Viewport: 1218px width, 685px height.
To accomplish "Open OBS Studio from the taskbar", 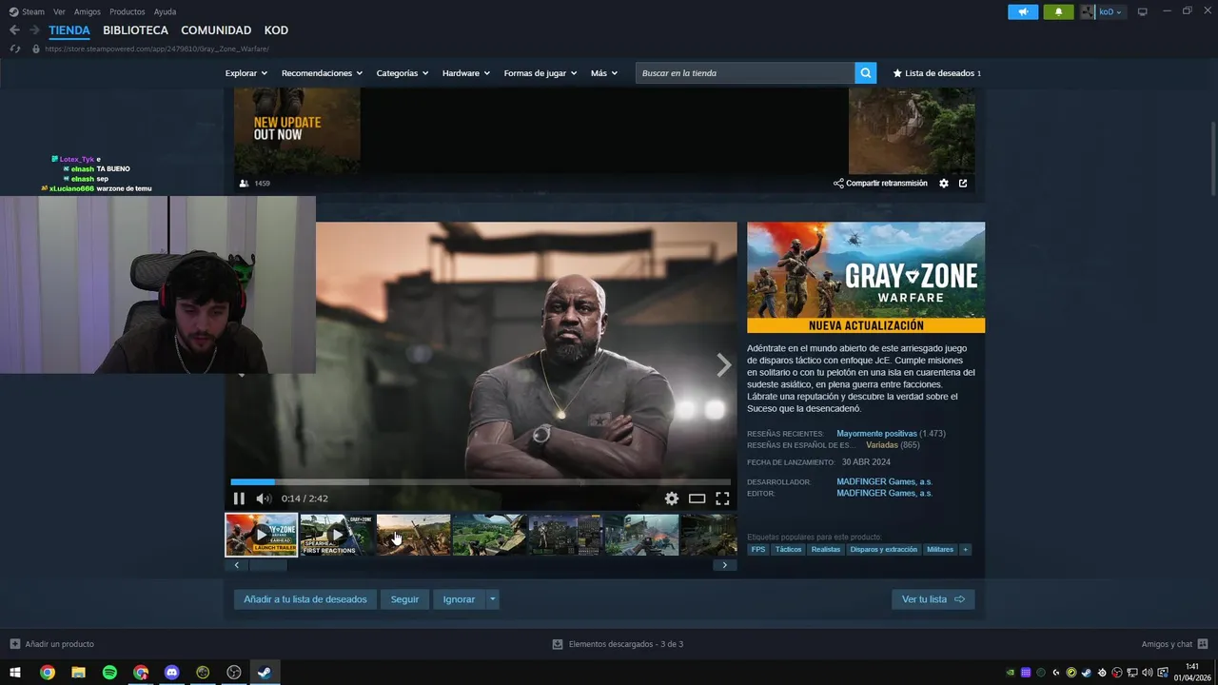I will pos(234,673).
